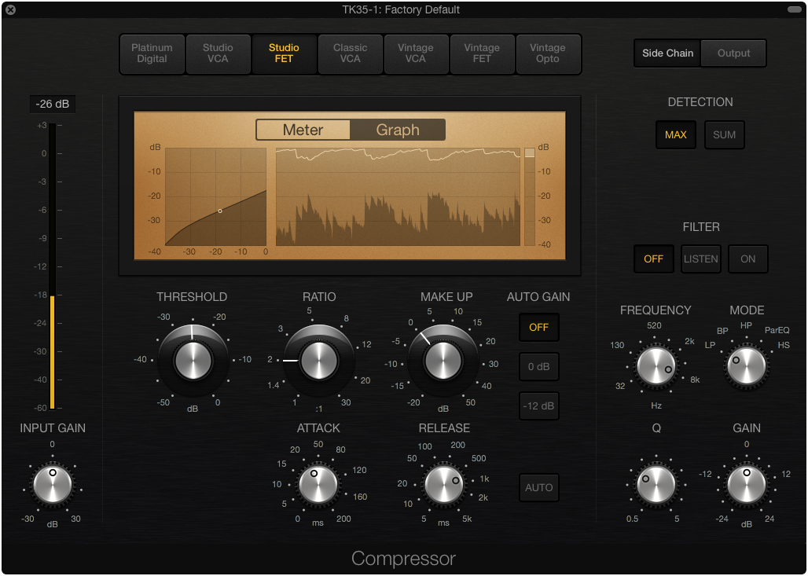Click the filter Frequency knob

[x=656, y=366]
